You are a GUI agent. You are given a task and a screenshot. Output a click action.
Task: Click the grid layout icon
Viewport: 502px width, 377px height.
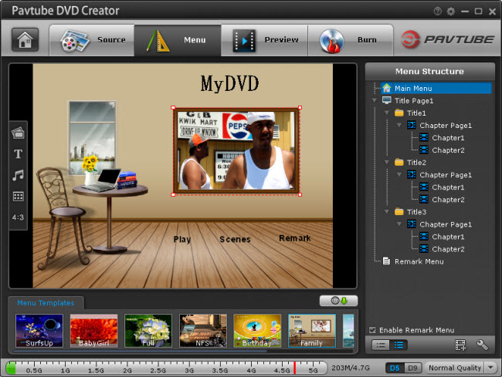click(19, 196)
